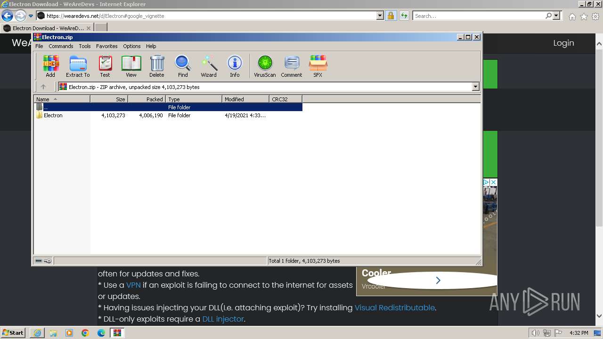Open the IE Tools gear icon

[595, 16]
